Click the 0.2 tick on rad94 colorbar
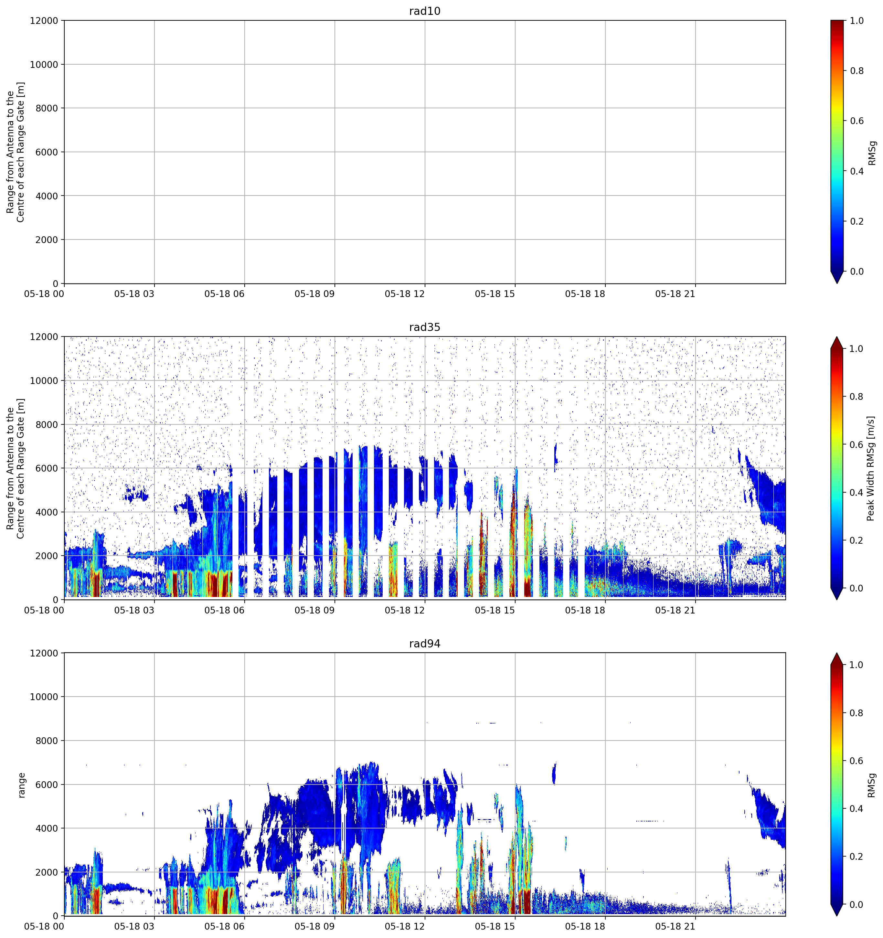Image resolution: width=883 pixels, height=938 pixels. click(856, 857)
